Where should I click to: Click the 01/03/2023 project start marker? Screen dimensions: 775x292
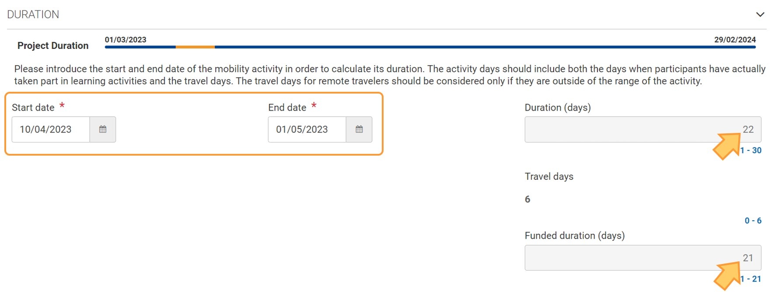pos(126,40)
